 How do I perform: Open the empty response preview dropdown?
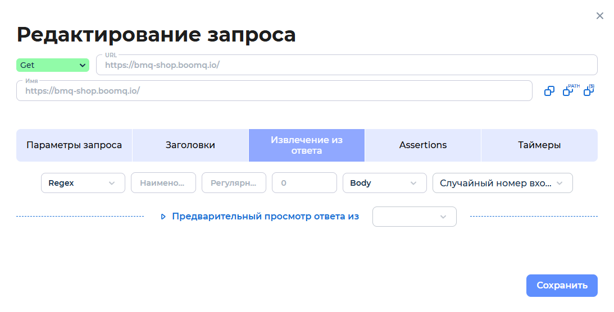tap(414, 217)
